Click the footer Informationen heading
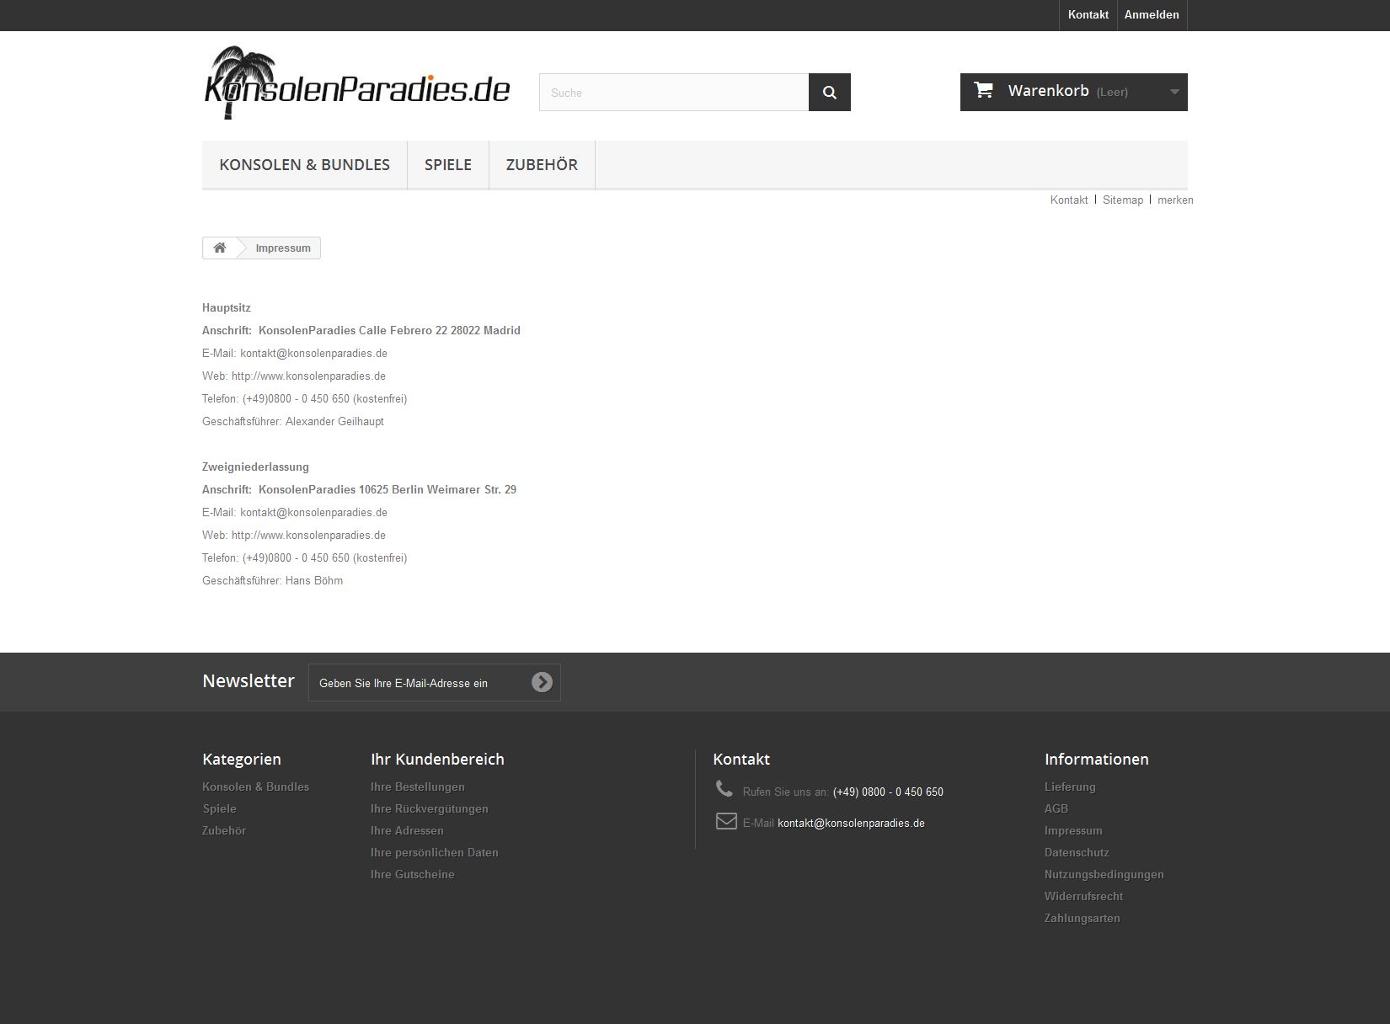The height and width of the screenshot is (1024, 1390). coord(1097,759)
